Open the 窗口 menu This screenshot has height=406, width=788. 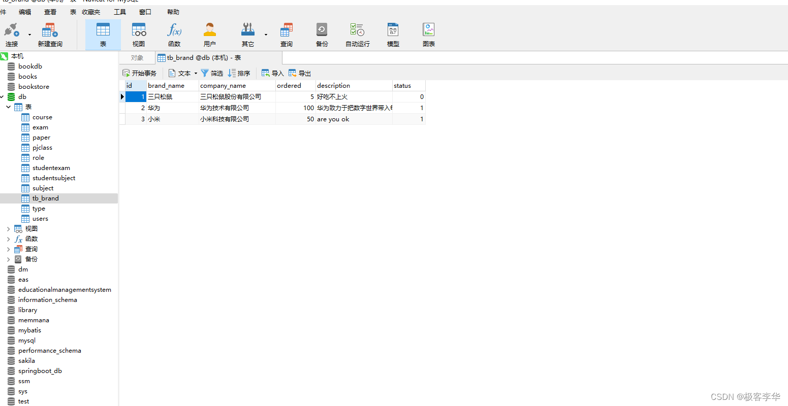(145, 12)
